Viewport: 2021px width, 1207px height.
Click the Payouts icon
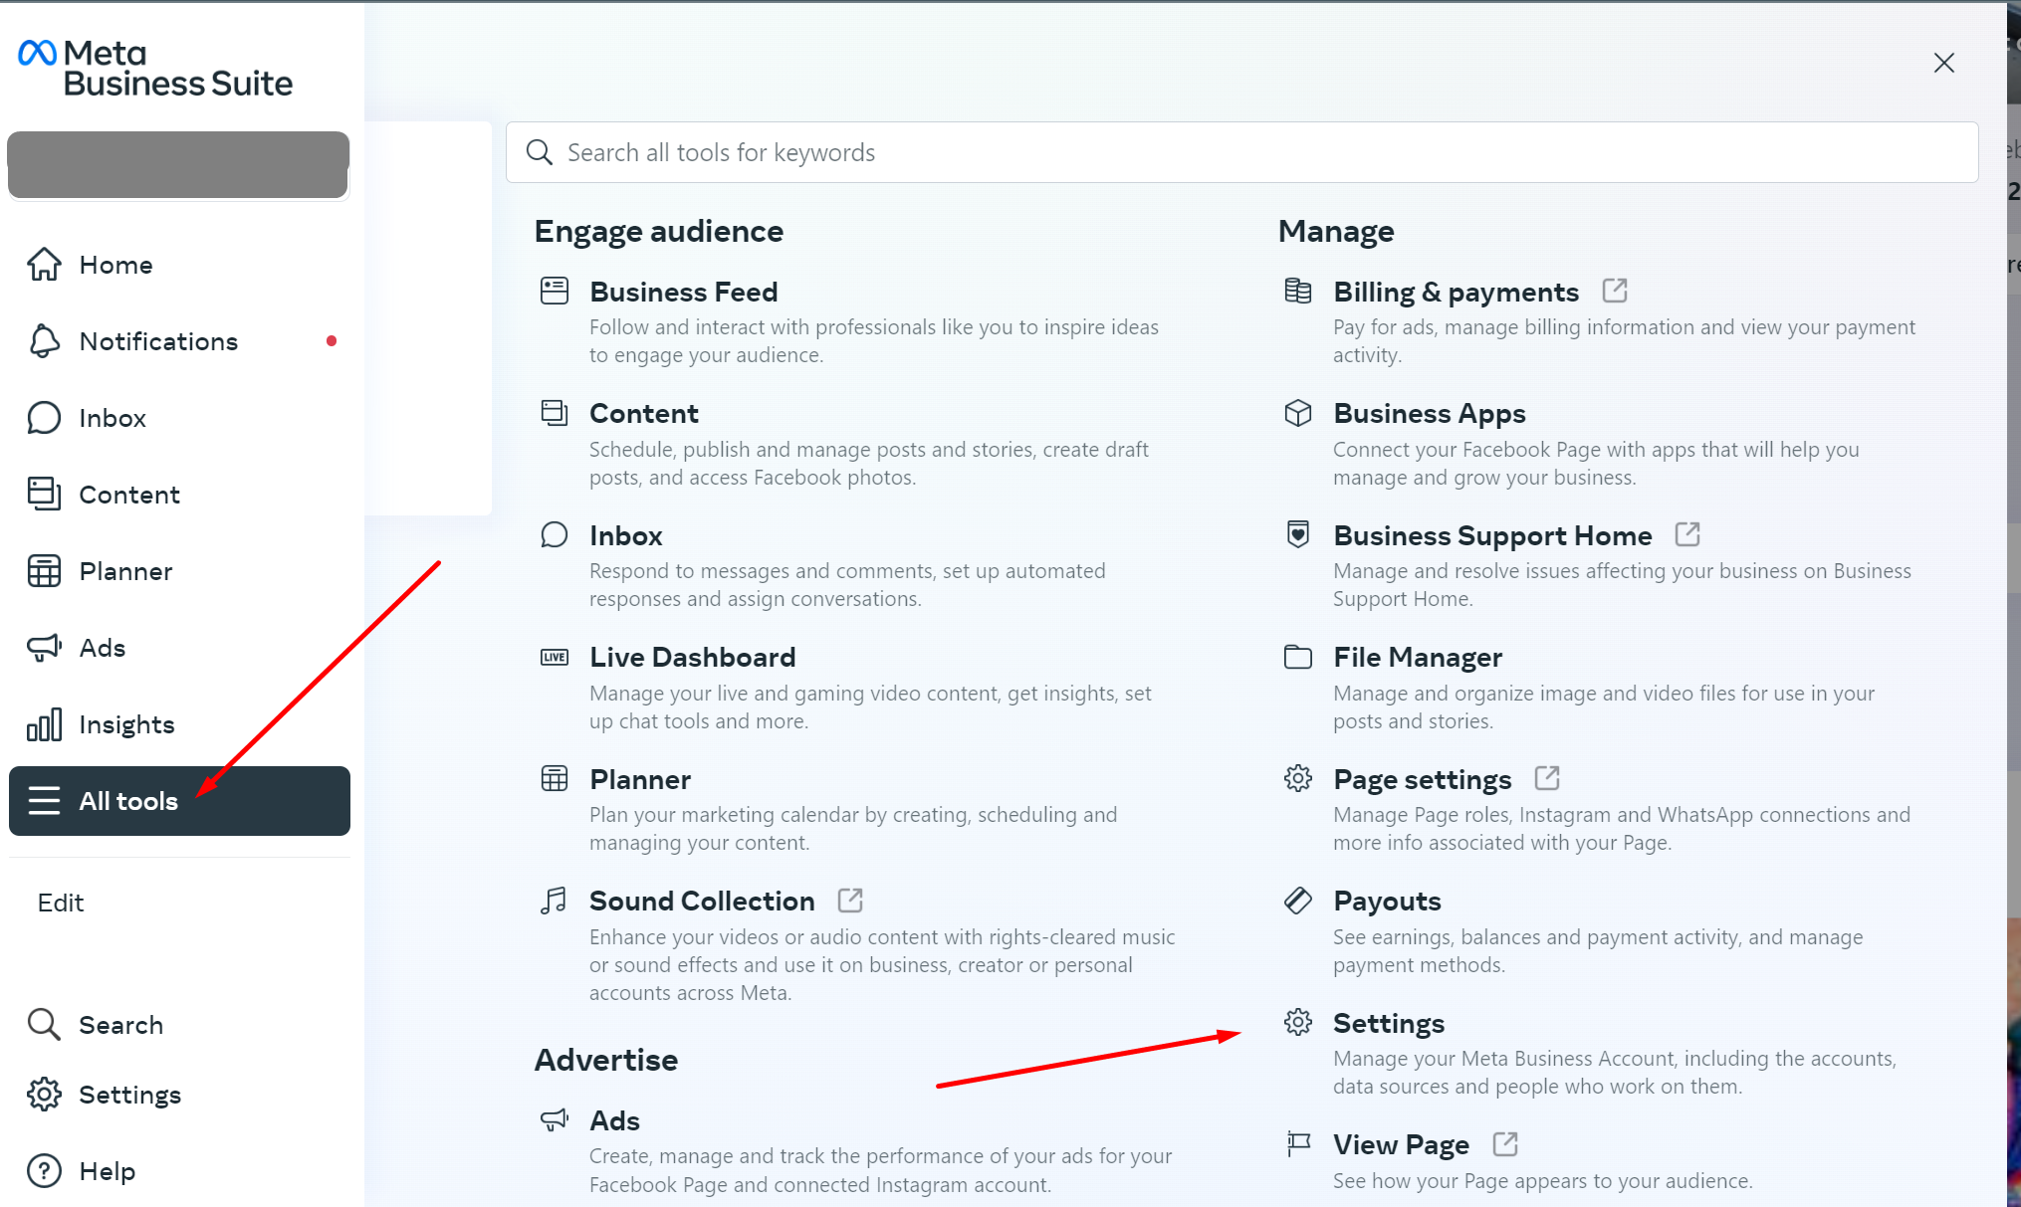pos(1298,901)
